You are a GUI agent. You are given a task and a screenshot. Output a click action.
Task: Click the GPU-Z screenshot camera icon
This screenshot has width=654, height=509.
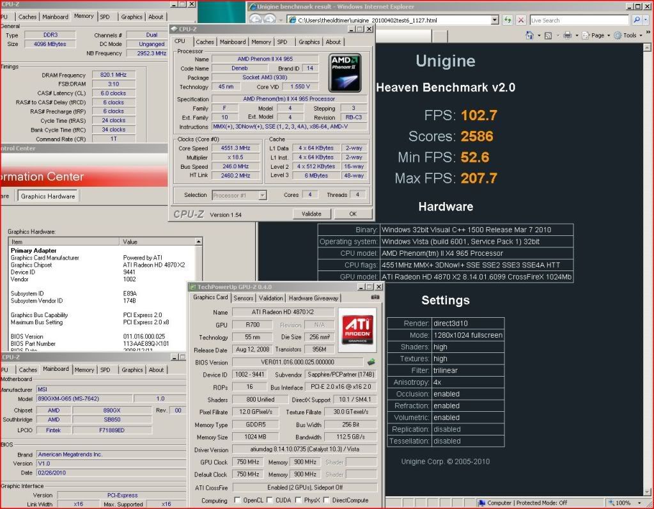[375, 297]
